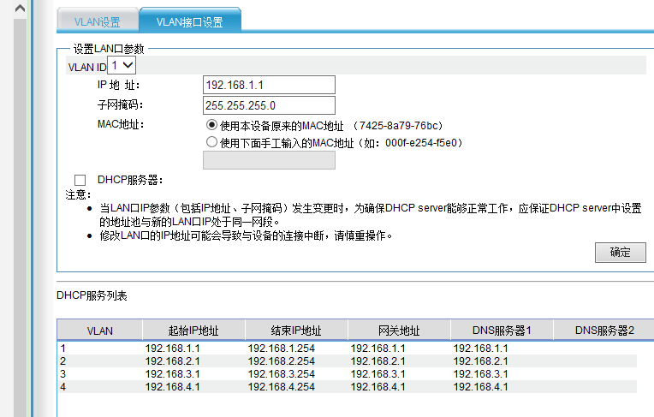Click end IP 192.168.4.254 cell
This screenshot has width=654, height=417.
click(281, 387)
